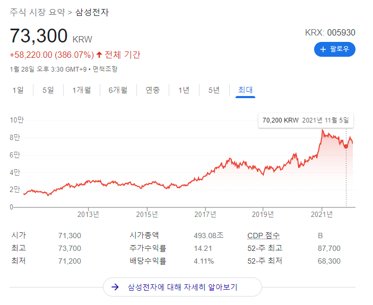Click the 10만 y-axis label
This screenshot has height=305, width=373.
tap(16, 120)
